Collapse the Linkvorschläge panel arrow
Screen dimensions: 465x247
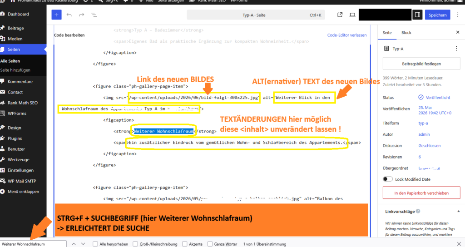(x=459, y=212)
